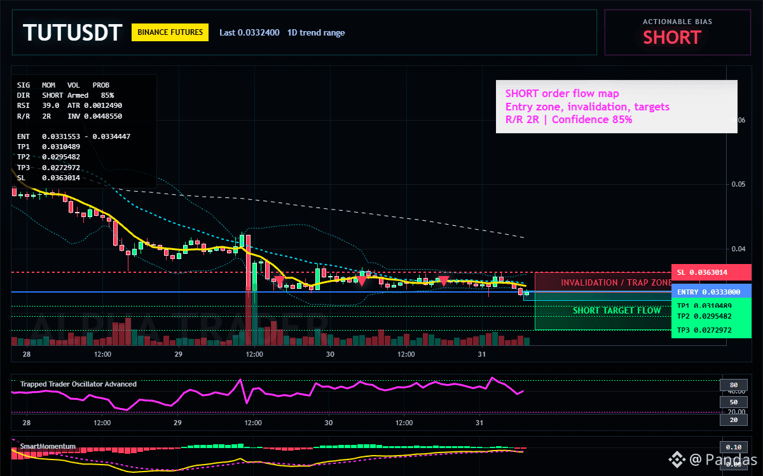Image resolution: width=763 pixels, height=476 pixels.
Task: Select the blue ENTRY 0.0333000 price tag
Action: pyautogui.click(x=711, y=292)
